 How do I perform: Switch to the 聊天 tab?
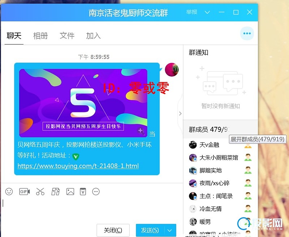[14, 36]
